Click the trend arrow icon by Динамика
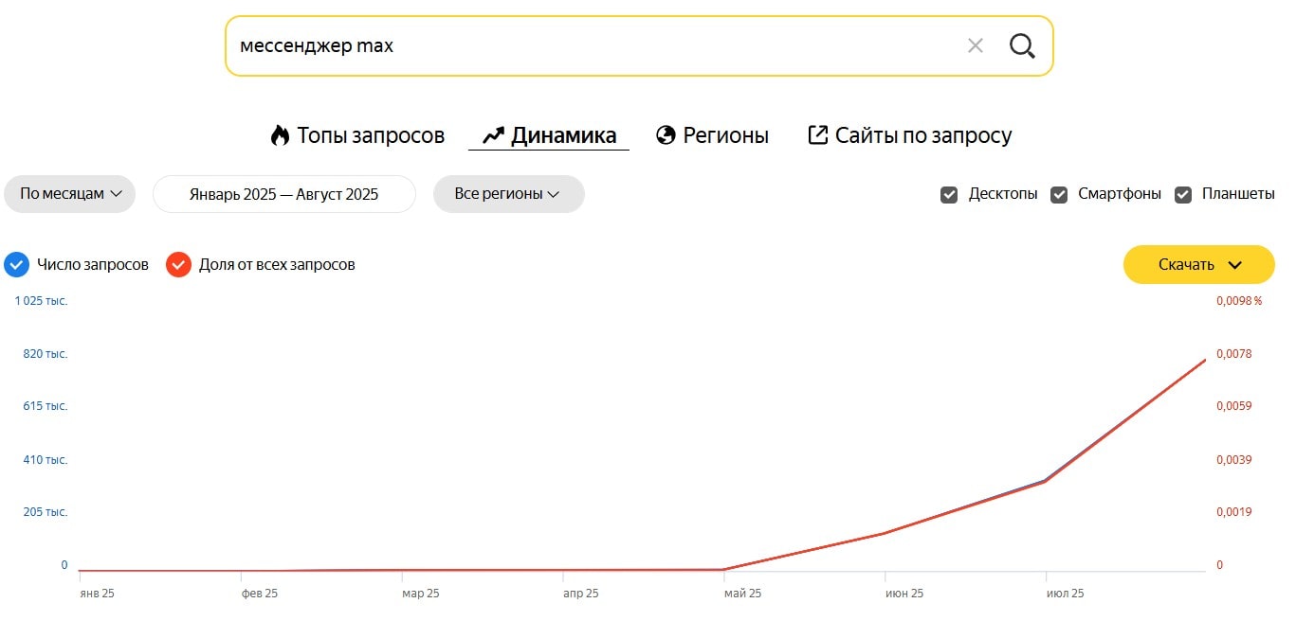Image resolution: width=1296 pixels, height=621 pixels. (493, 135)
